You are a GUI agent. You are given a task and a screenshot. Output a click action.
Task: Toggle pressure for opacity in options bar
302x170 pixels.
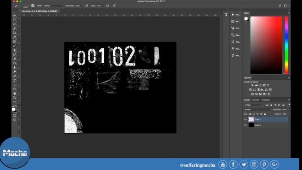tap(87, 6)
